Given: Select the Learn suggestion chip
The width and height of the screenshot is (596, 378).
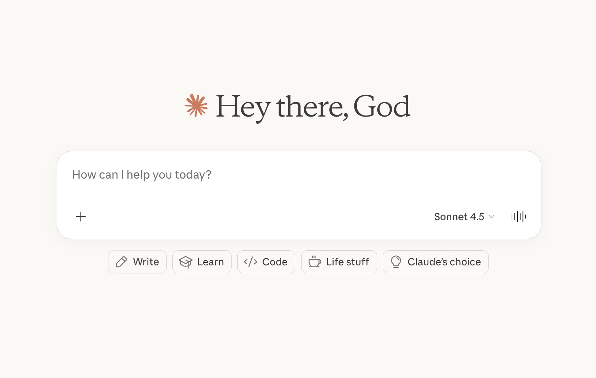Looking at the screenshot, I should pos(202,262).
